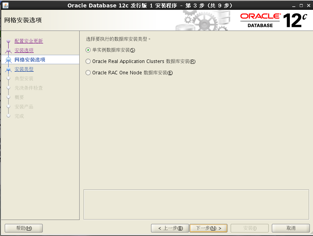Screen dimensions: 313x236
Task: Click the 帮助(H) button
Action: coord(24,228)
